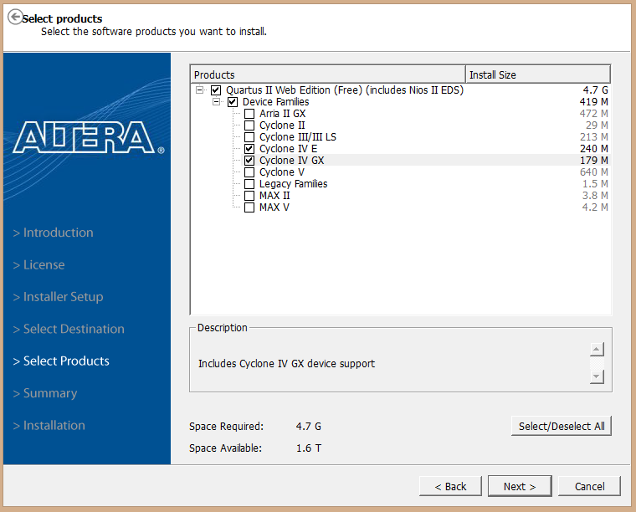Cancel the installer
Screen dimensions: 636x512
589,486
